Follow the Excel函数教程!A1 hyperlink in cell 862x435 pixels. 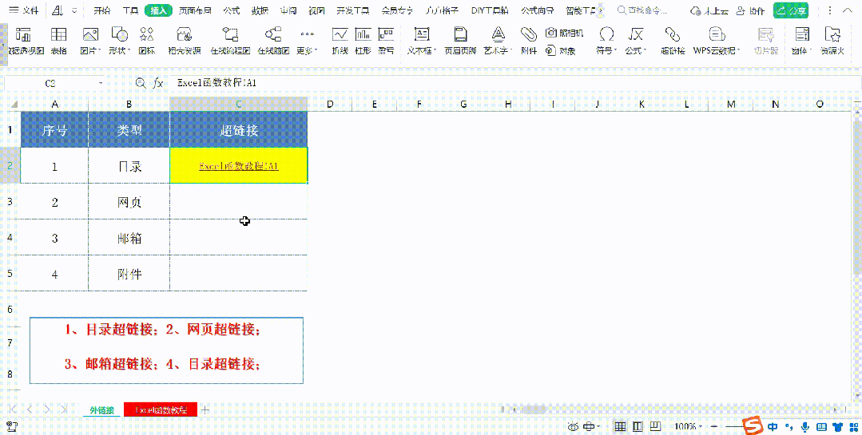pyautogui.click(x=239, y=166)
